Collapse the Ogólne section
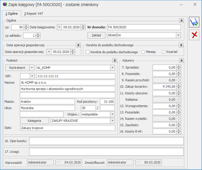The image size is (202, 170). (x=181, y=21)
